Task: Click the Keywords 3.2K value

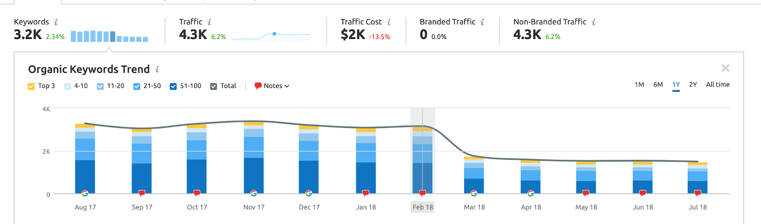Action: (28, 35)
